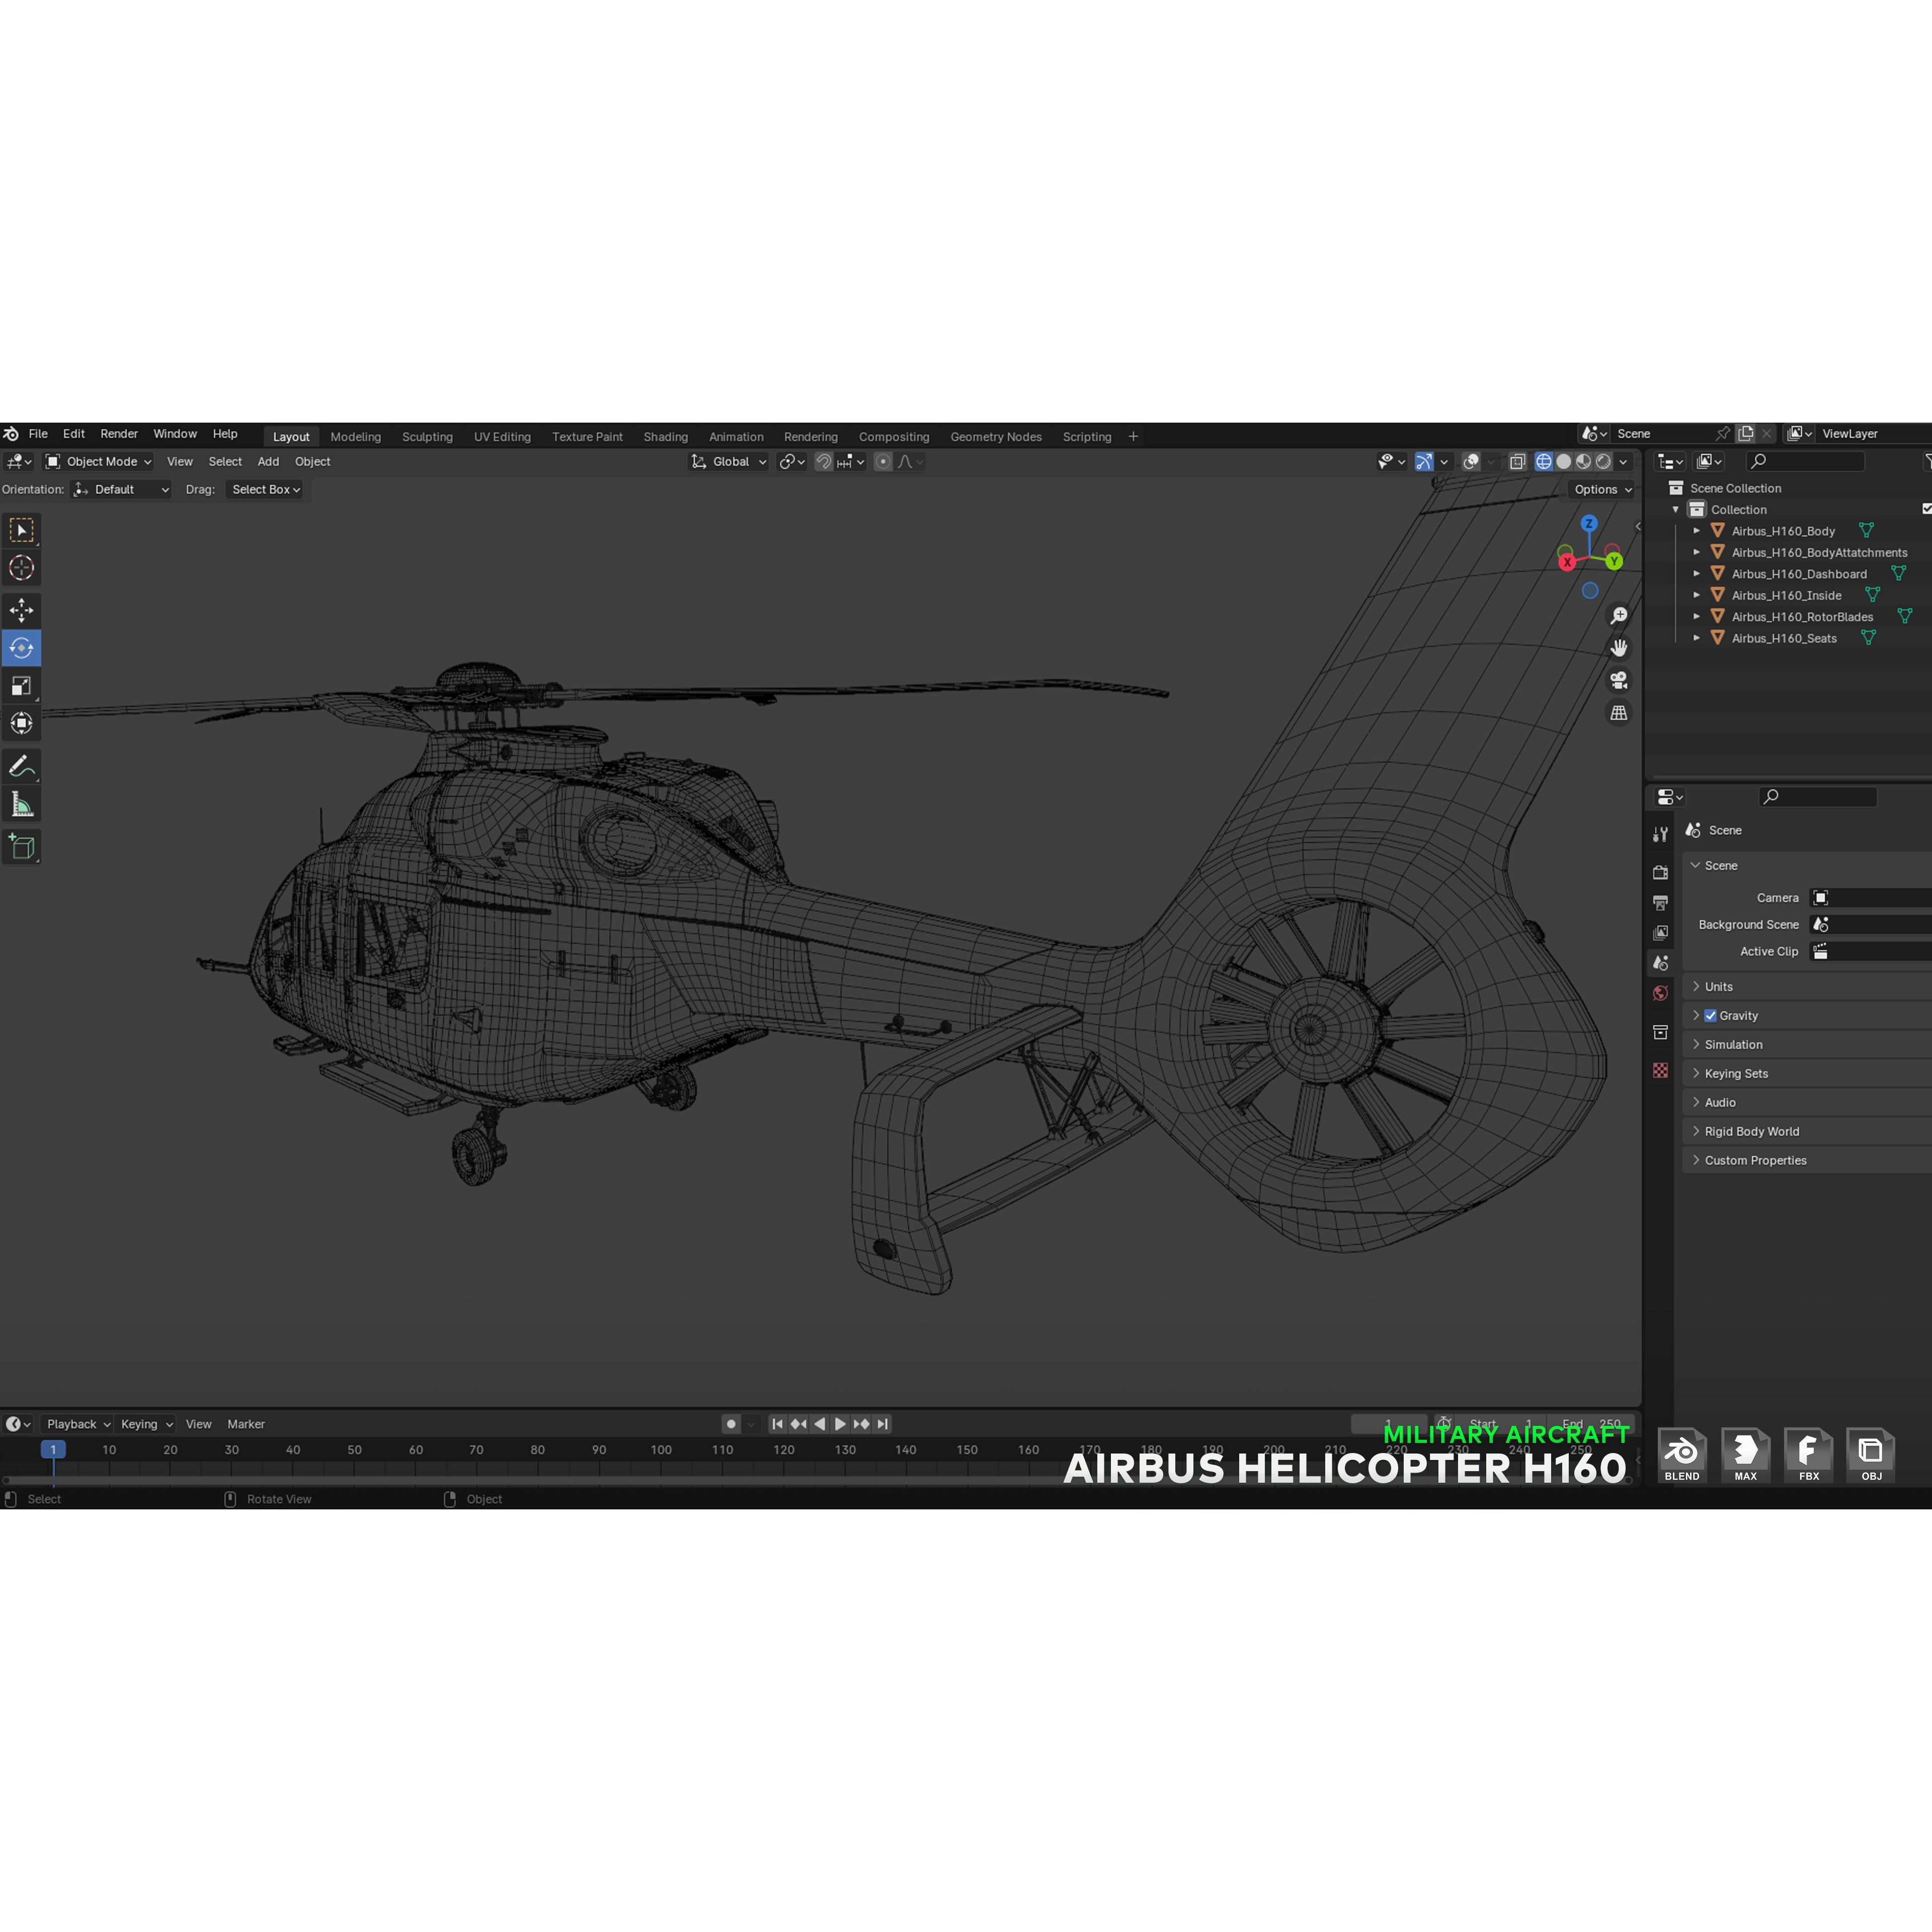Click the End frame slider

[x=1590, y=1423]
